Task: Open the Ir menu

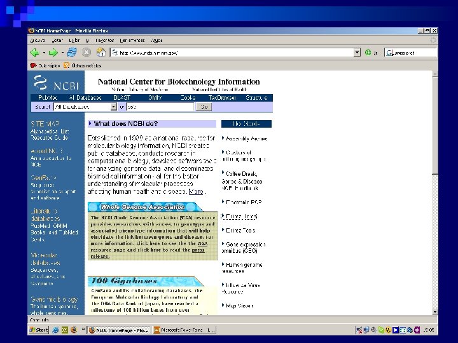Action: point(87,41)
